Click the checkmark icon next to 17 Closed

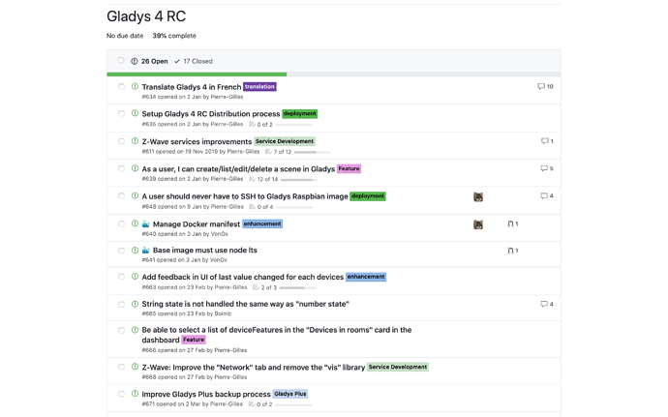coord(177,61)
